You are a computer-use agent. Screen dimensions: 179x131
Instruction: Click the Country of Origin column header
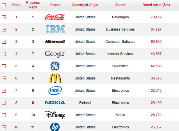pos(85,5)
